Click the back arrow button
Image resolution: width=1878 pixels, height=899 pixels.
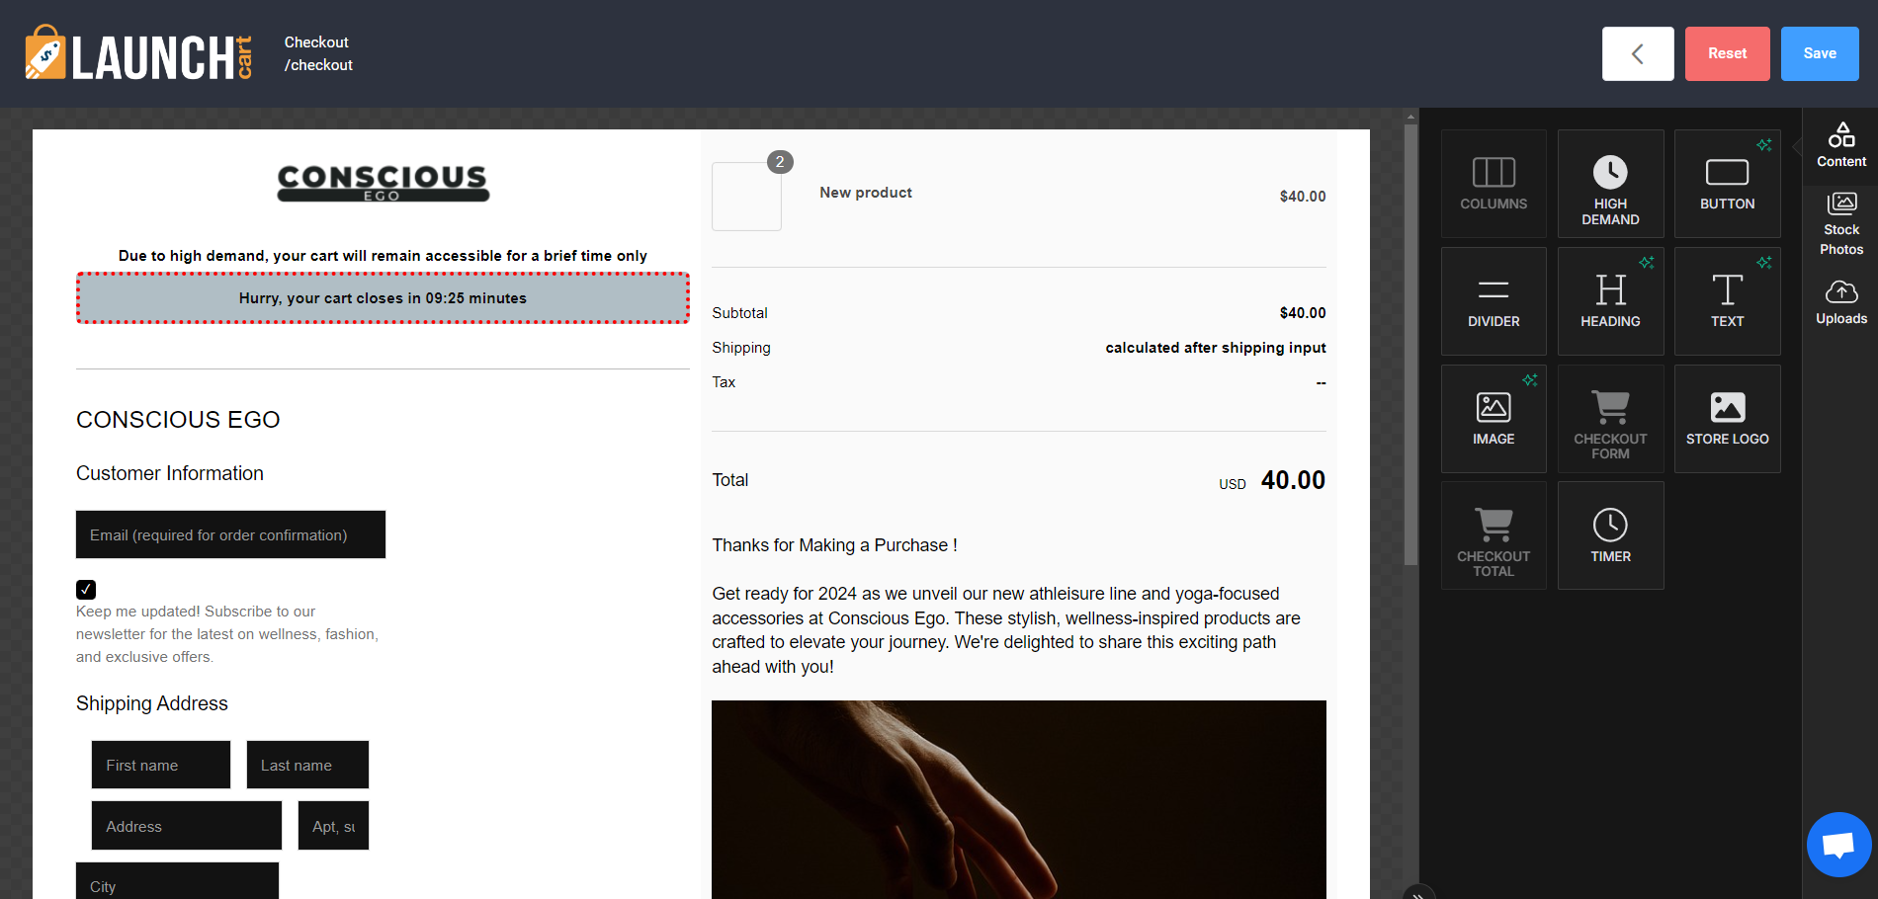(1638, 53)
